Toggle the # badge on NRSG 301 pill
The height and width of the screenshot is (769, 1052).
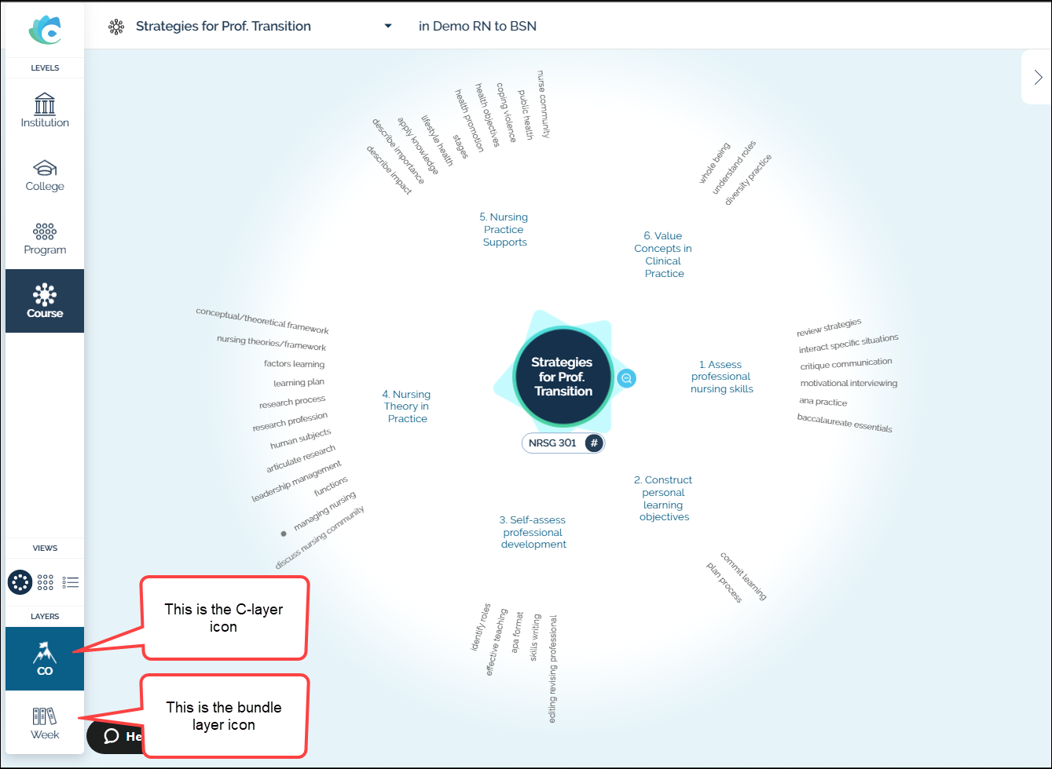596,443
